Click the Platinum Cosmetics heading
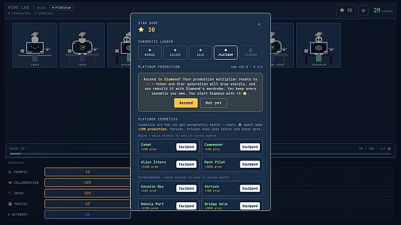Viewport: 401px width, 225px height. 158,119
